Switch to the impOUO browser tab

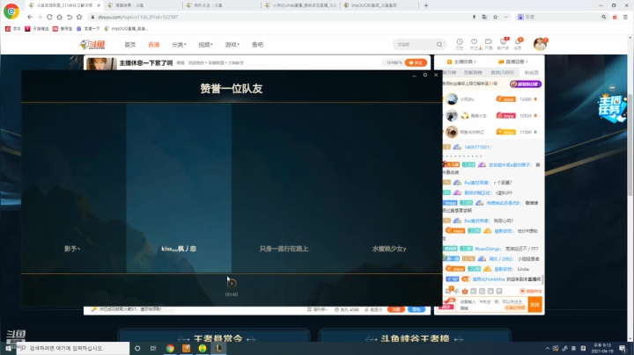[378, 5]
